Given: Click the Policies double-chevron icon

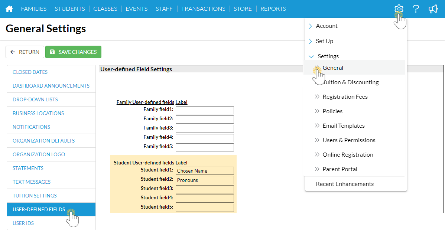Looking at the screenshot, I should [x=317, y=111].
